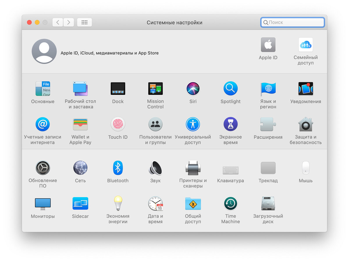Open the Apple ID pane icon

pos(268,45)
